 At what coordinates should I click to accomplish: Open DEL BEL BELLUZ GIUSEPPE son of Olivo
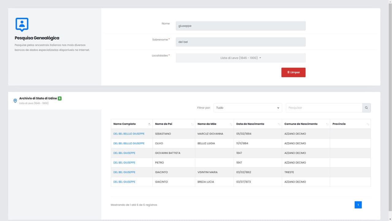click(x=129, y=143)
